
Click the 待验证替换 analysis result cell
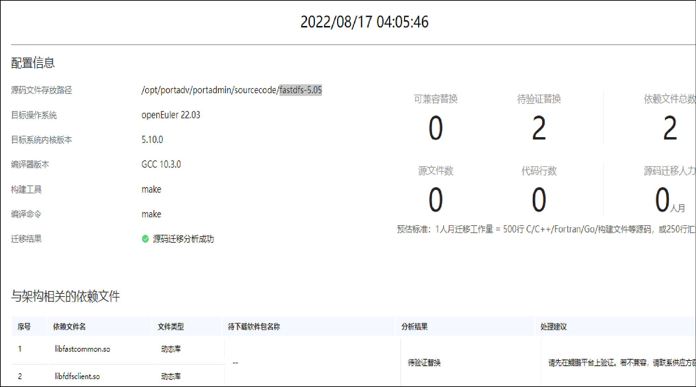click(x=424, y=363)
